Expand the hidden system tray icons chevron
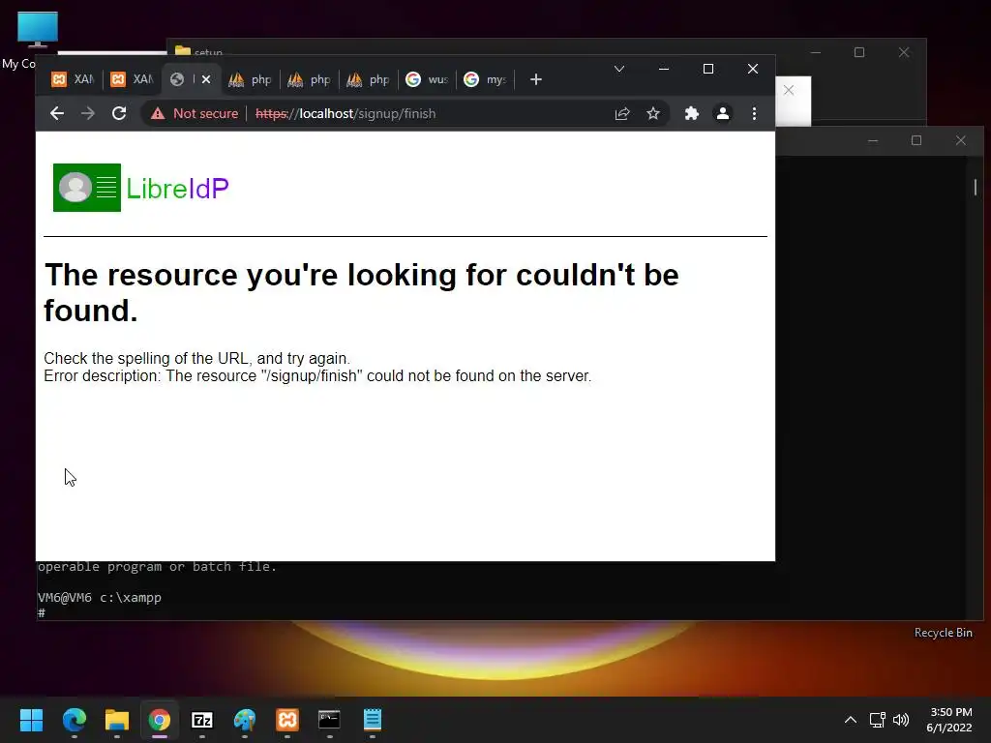The image size is (991, 743). [x=851, y=720]
